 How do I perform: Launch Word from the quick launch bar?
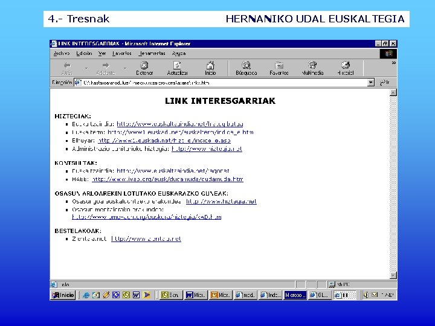tap(136, 295)
